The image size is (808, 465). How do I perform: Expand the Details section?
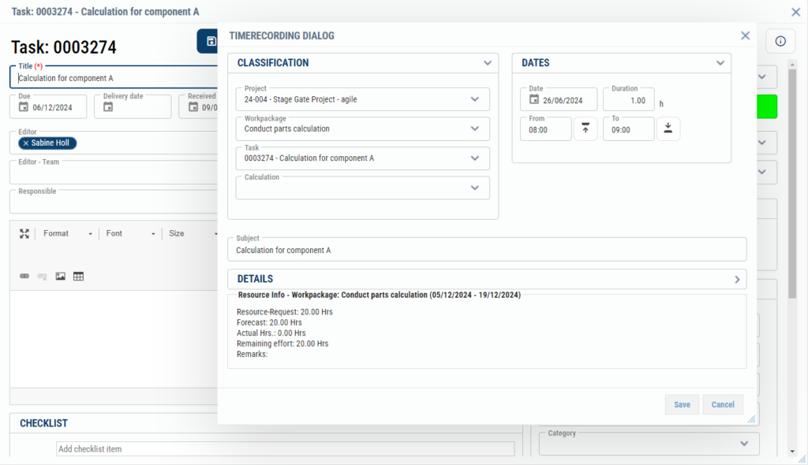pos(737,279)
